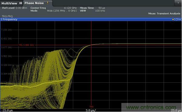Click the TRG 5.888 GHz trigger level label
Screen dimensions: 182x112
[x=26, y=45]
